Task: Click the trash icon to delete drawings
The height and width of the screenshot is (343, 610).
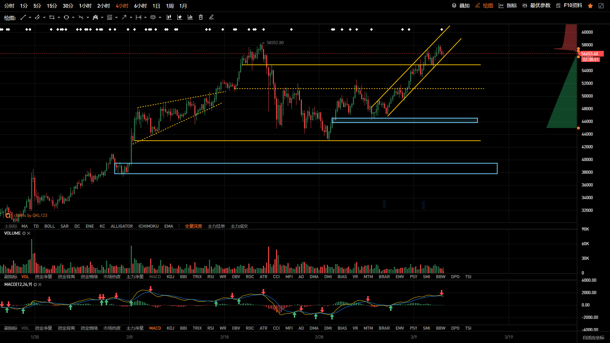Action: coord(201,17)
